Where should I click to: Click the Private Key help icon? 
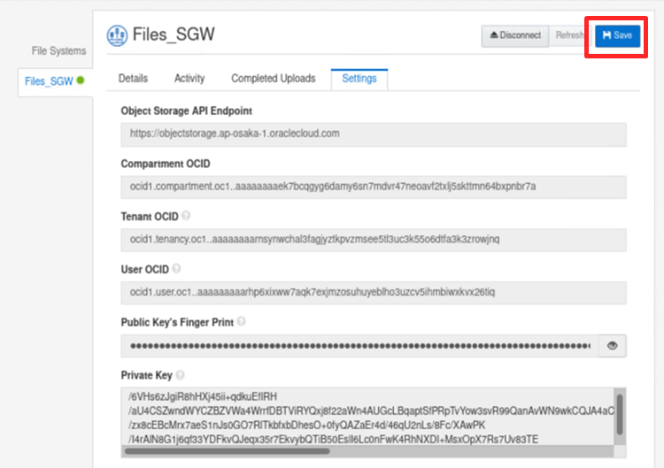tap(181, 375)
